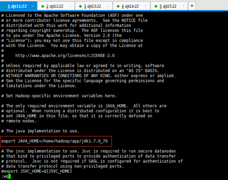Click the Apache license URL line
Image resolution: width=228 pixels, height=180 pixels.
(x=65, y=56)
